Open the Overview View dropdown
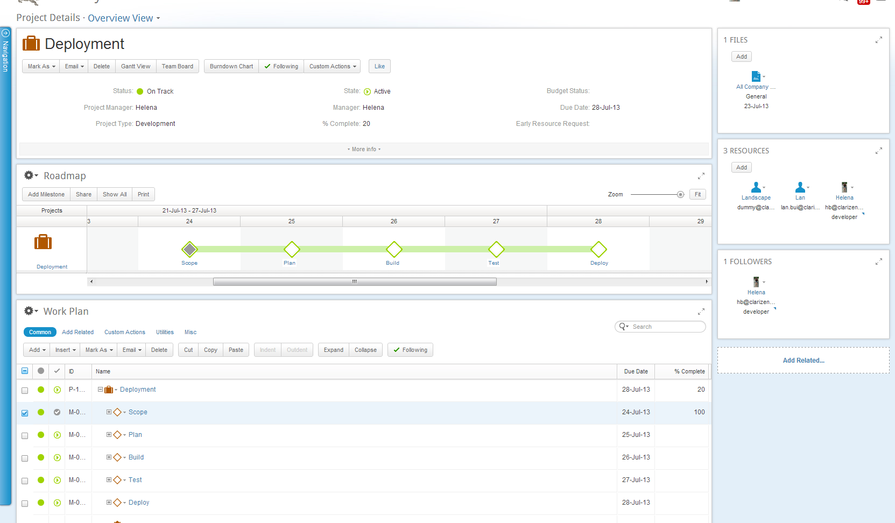This screenshot has width=895, height=523. (x=124, y=18)
